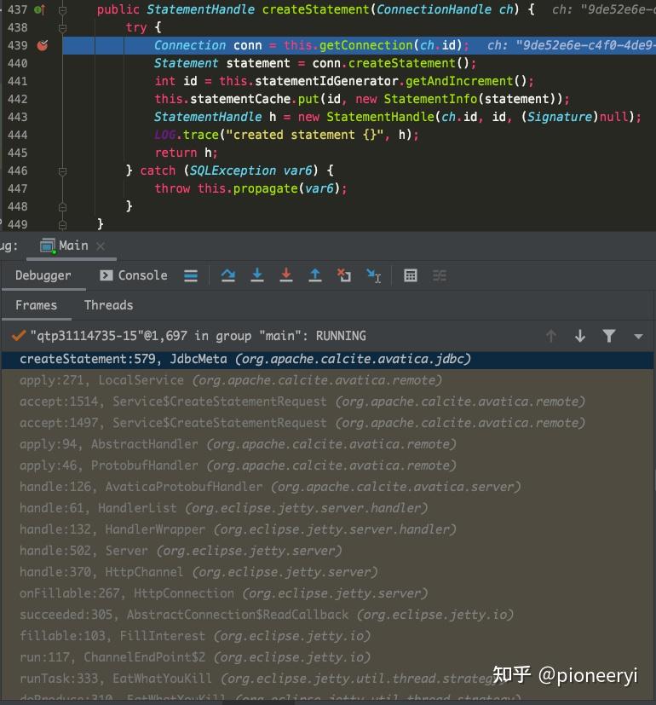The height and width of the screenshot is (705, 656).
Task: Click the Drop Frame icon
Action: coord(344,275)
